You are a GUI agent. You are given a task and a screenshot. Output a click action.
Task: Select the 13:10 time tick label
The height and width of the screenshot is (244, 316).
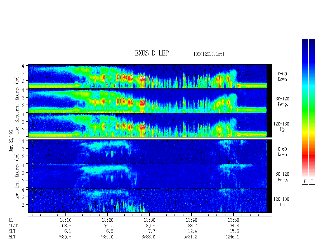point(65,220)
